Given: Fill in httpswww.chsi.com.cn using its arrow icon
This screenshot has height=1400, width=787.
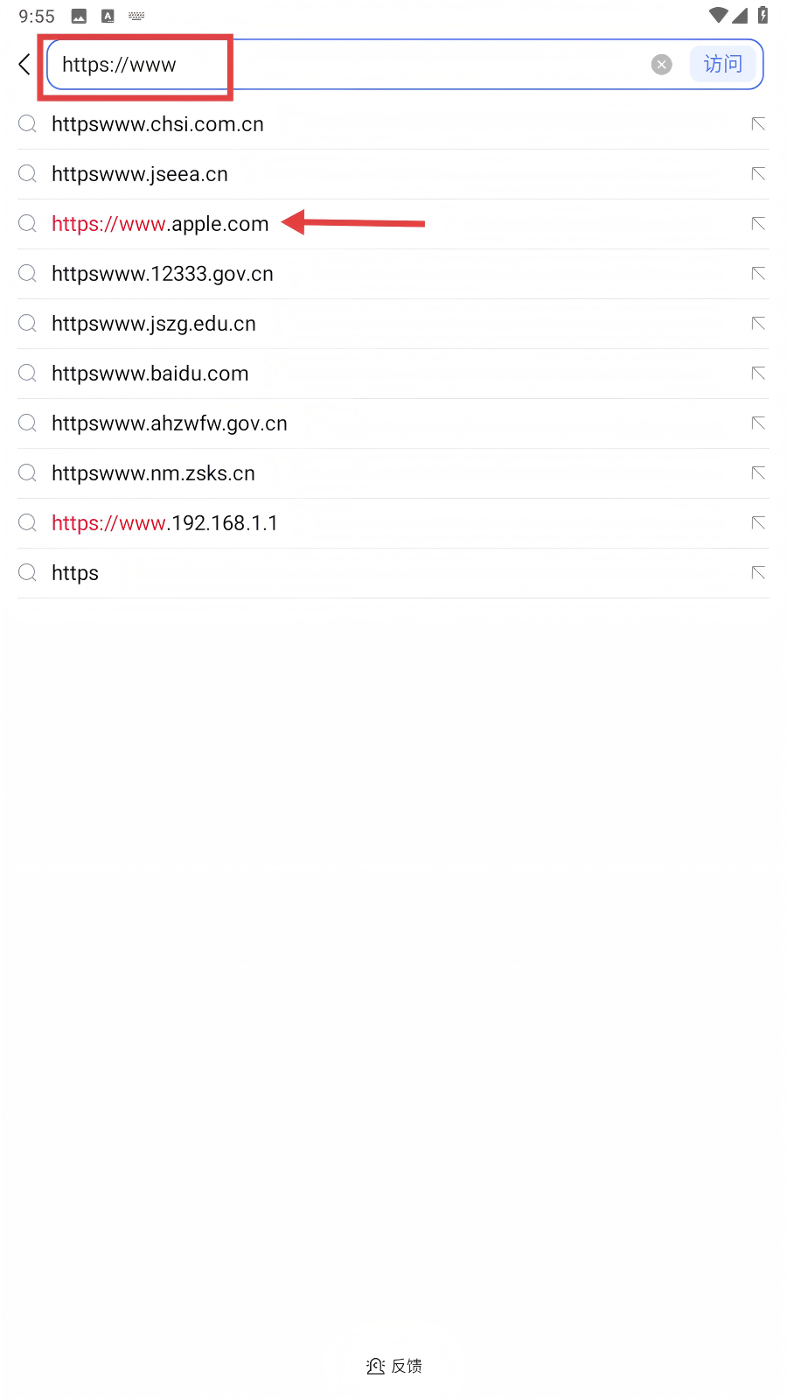Looking at the screenshot, I should (x=758, y=124).
